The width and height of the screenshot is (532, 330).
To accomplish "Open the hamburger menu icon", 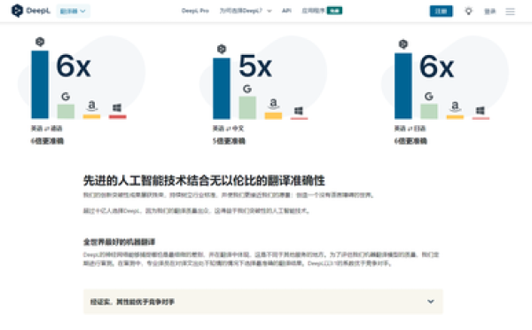I will pos(510,12).
